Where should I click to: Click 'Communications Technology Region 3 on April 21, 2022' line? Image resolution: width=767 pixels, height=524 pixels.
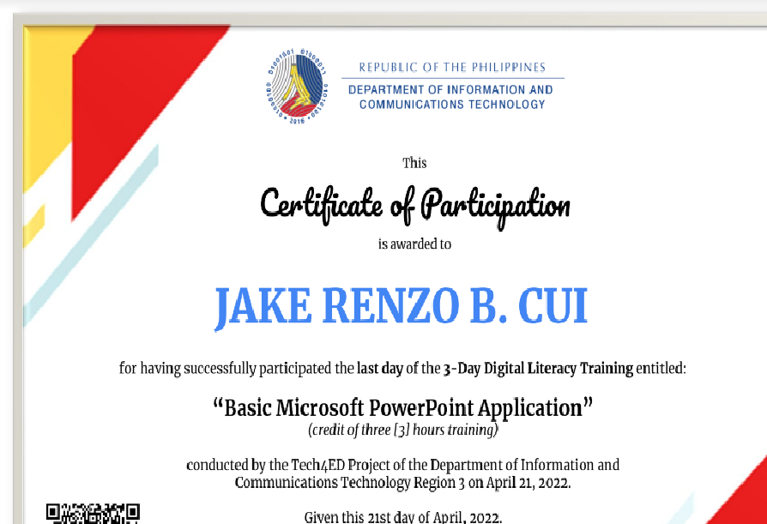tap(402, 483)
